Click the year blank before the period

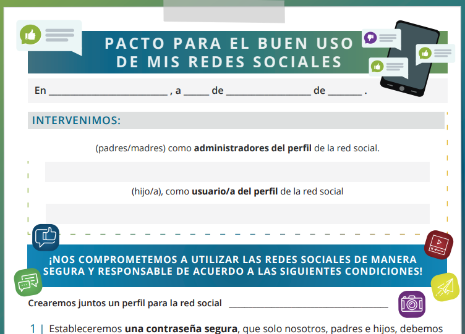tap(345, 91)
